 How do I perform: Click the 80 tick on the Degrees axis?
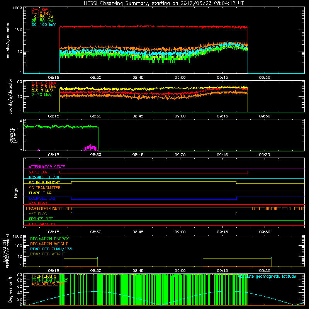(20, 280)
